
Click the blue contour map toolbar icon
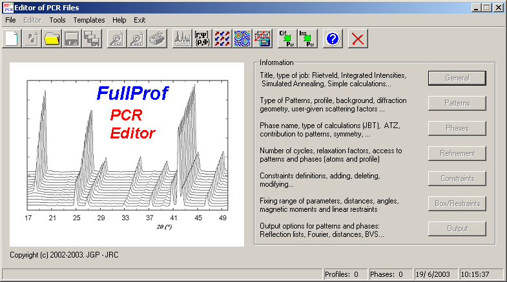point(242,39)
